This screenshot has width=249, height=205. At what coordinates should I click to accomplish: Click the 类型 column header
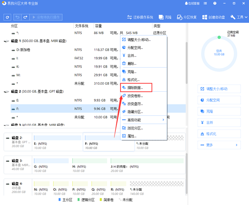click(157, 26)
